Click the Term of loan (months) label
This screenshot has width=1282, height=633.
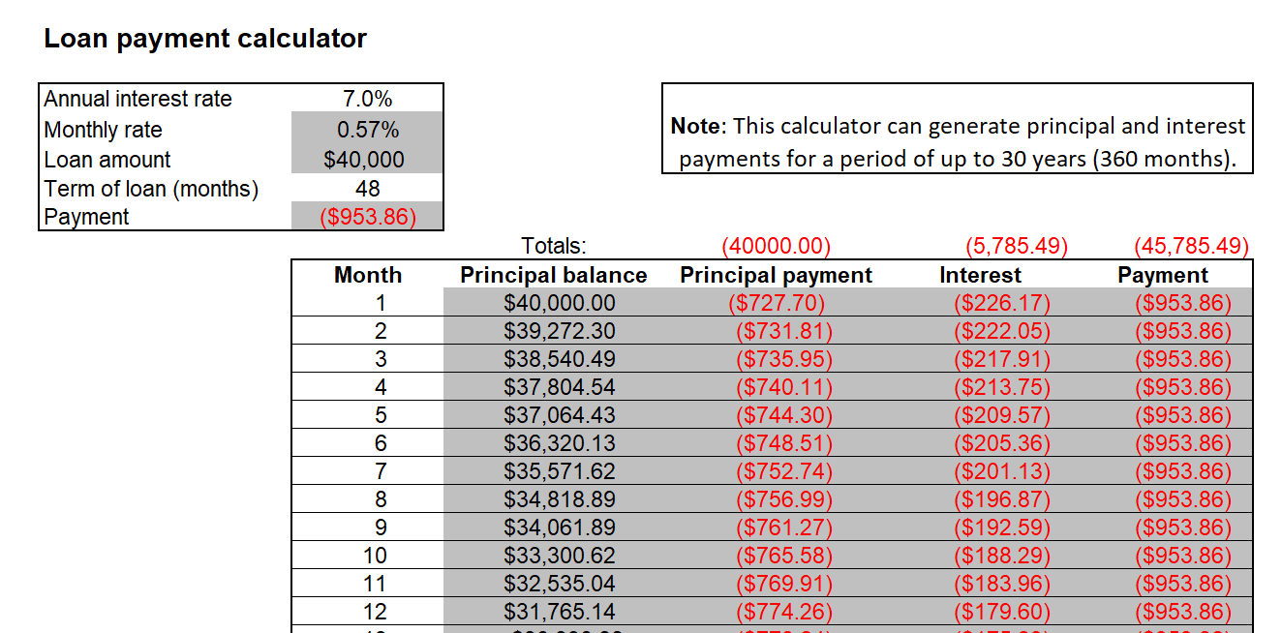click(x=151, y=189)
